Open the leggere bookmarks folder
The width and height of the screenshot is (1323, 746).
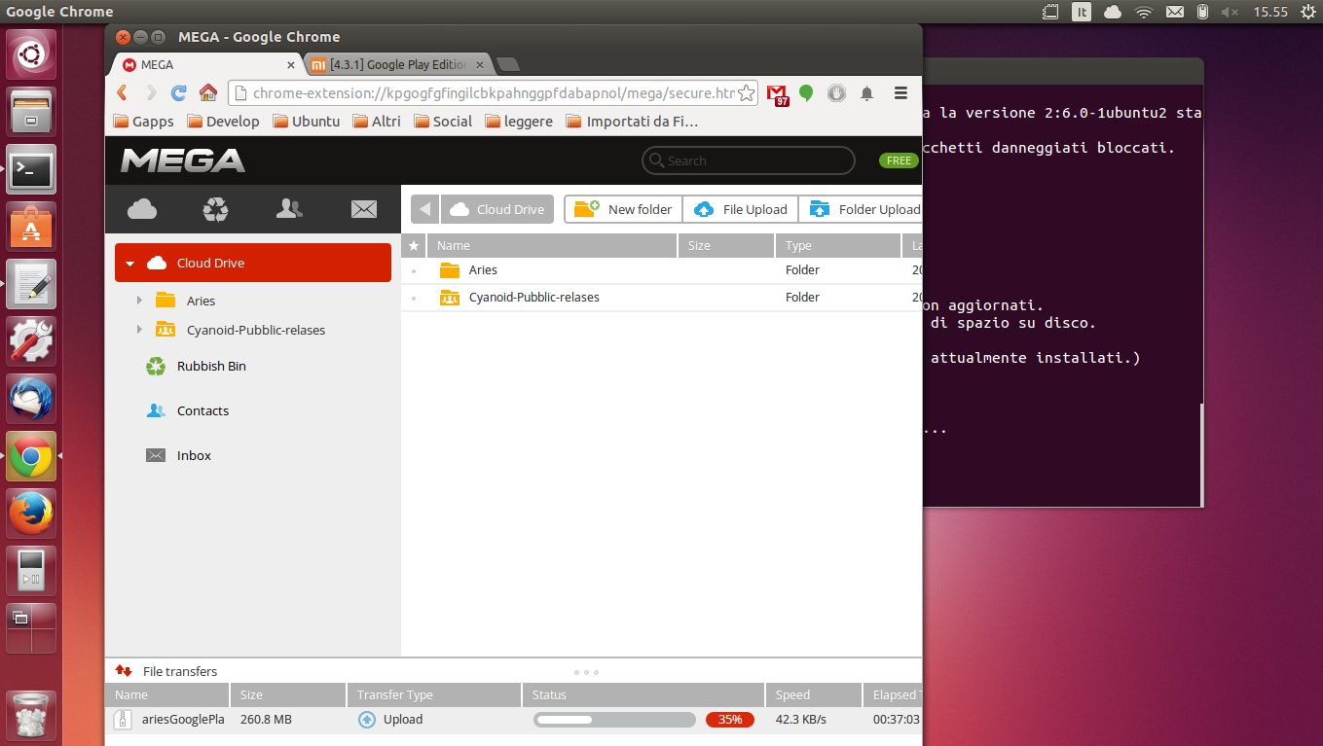pyautogui.click(x=519, y=122)
